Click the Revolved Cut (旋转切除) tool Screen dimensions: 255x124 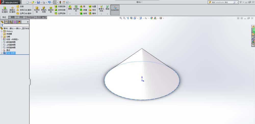pyautogui.click(x=51, y=10)
